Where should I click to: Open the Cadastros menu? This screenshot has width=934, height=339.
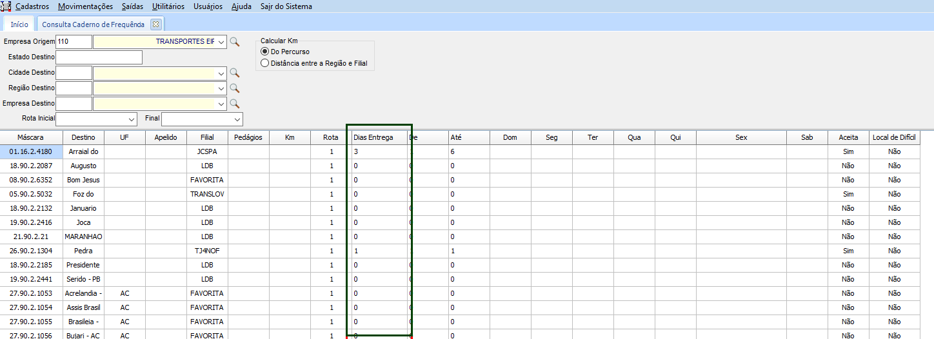pos(32,6)
